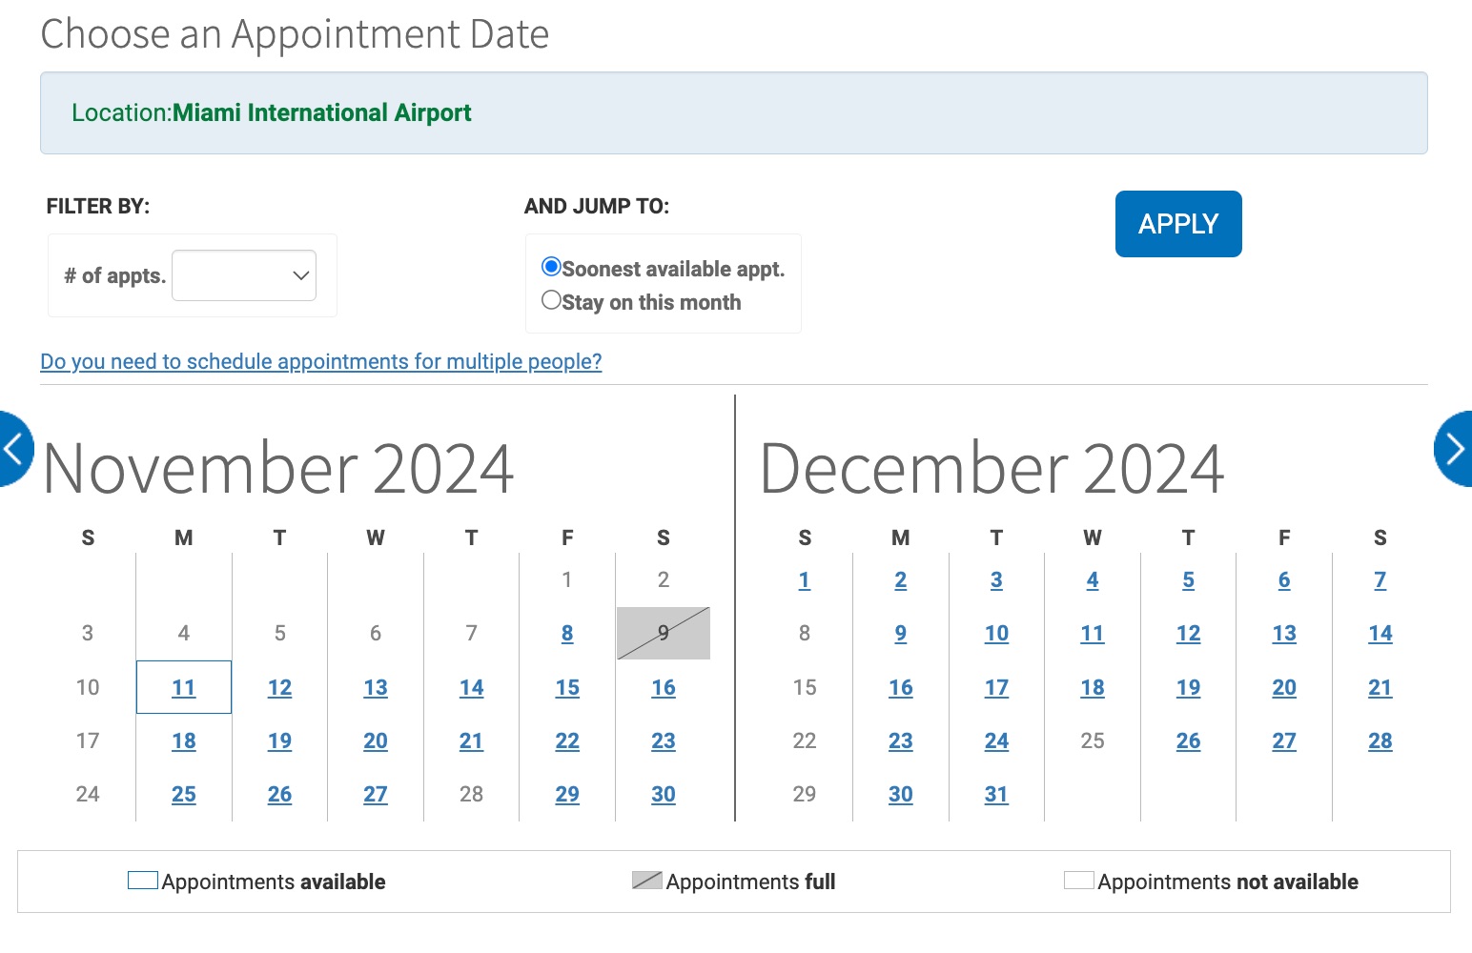Select the Stay on this month option
Image resolution: width=1472 pixels, height=953 pixels.
click(x=551, y=299)
